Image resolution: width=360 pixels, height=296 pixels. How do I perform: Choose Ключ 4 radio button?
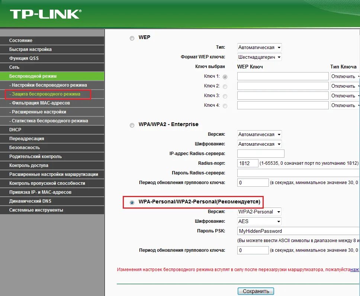point(225,106)
